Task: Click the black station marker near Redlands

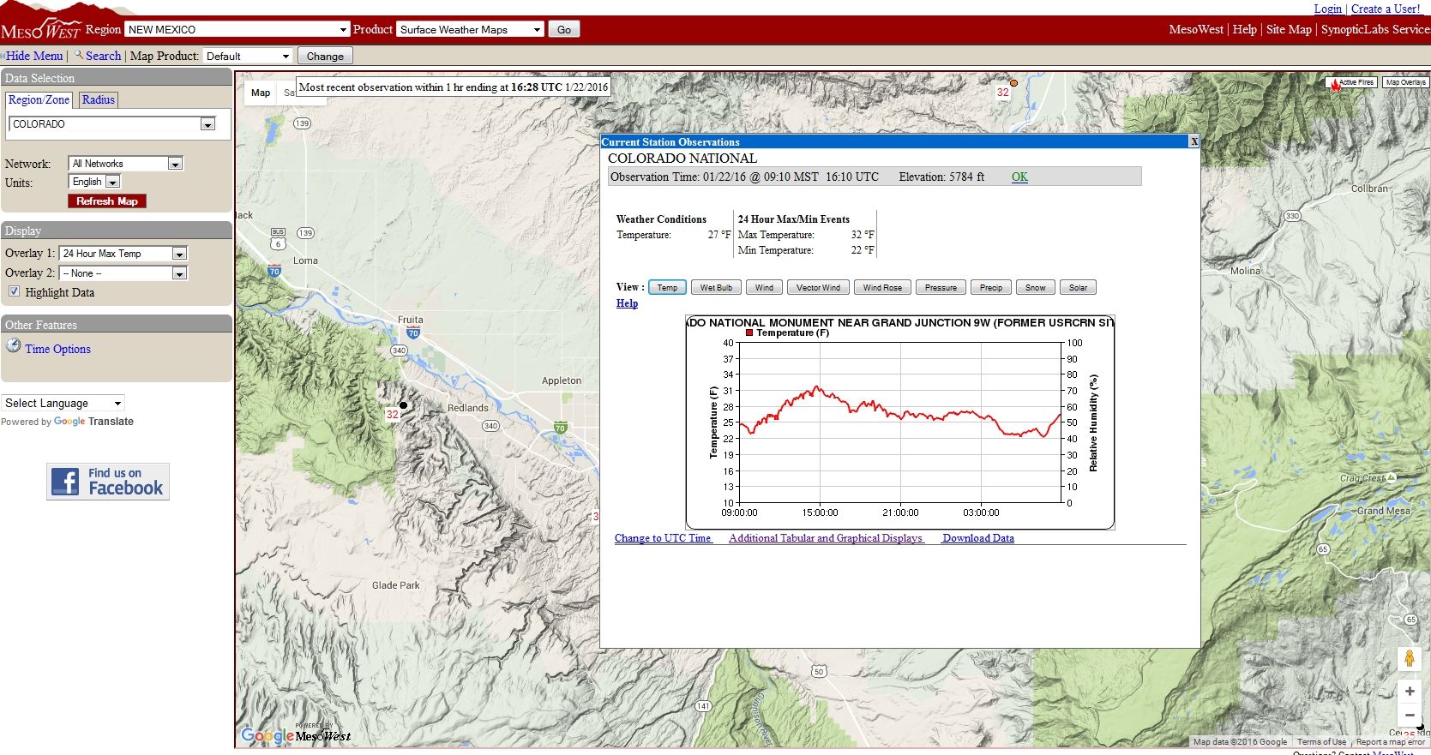Action: pos(403,405)
